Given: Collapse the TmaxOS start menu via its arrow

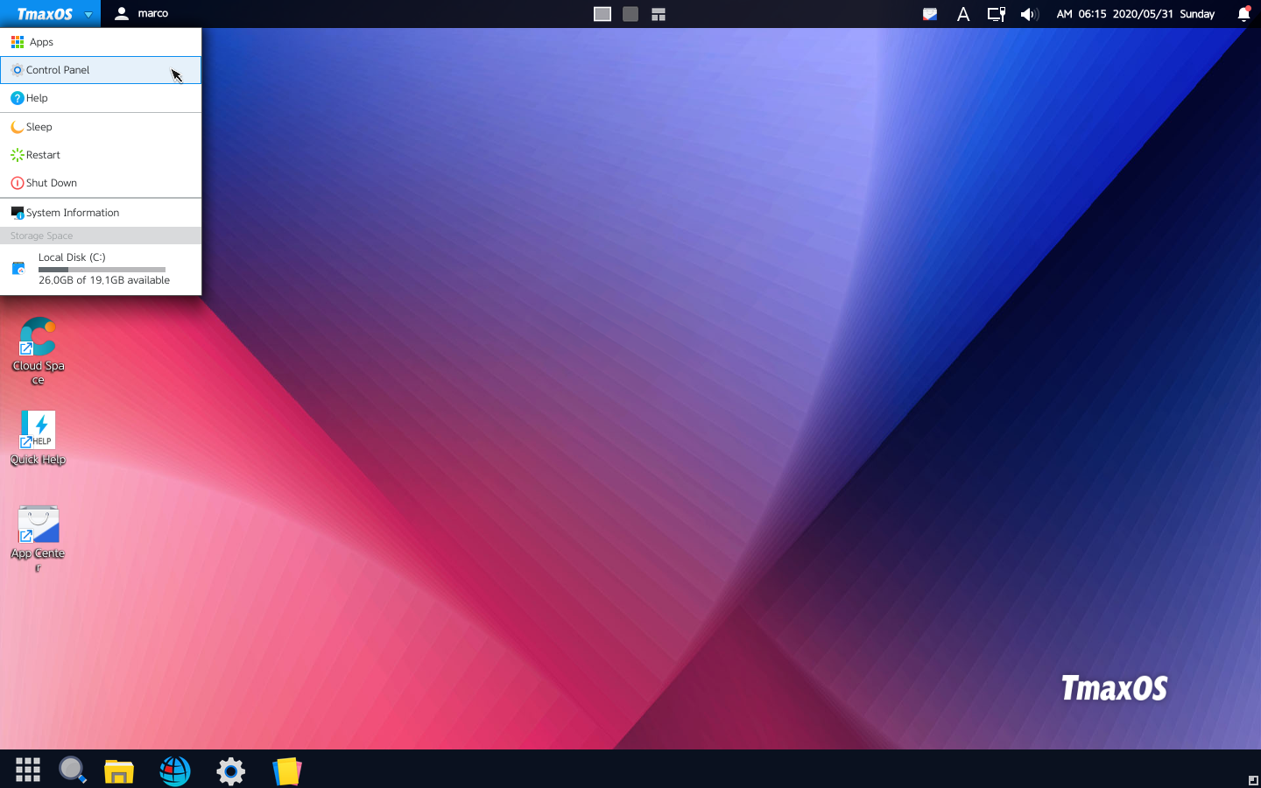Looking at the screenshot, I should click(x=87, y=14).
